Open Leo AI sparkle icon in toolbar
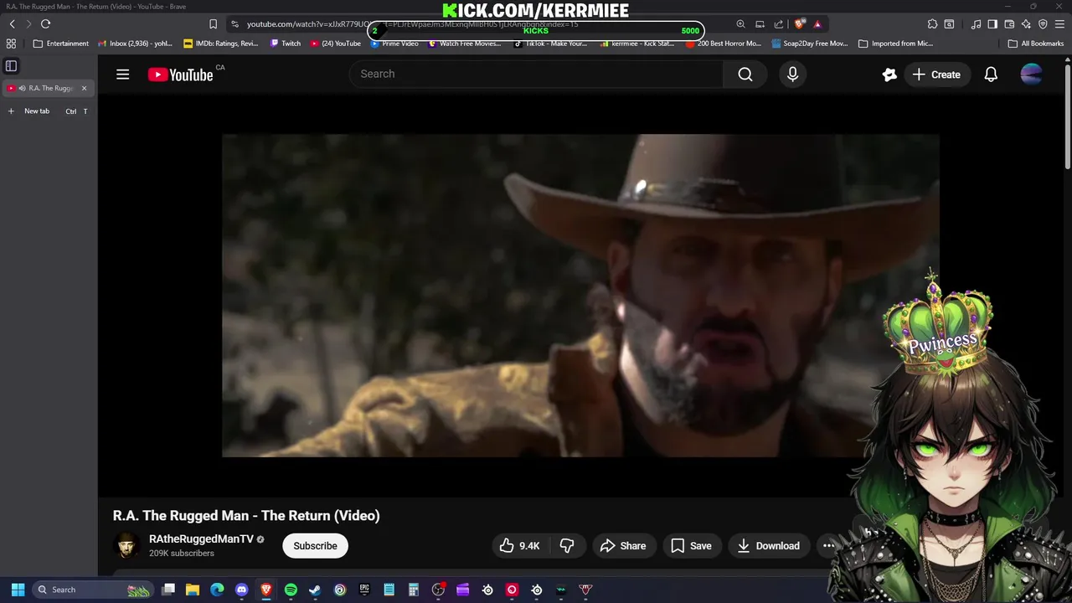1072x603 pixels. pyautogui.click(x=1026, y=24)
